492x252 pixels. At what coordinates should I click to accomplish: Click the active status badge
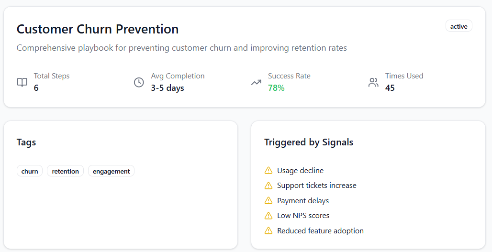(458, 26)
